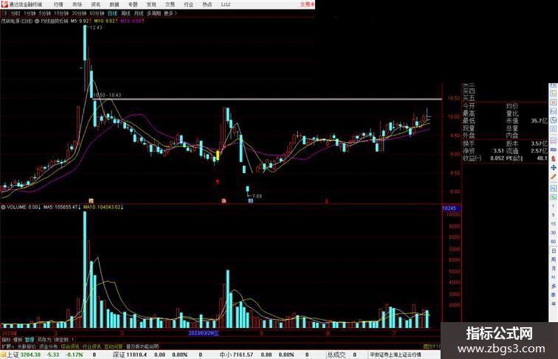Open the 关联报价 tab
Viewport: 558px width, 359px height.
point(27,346)
